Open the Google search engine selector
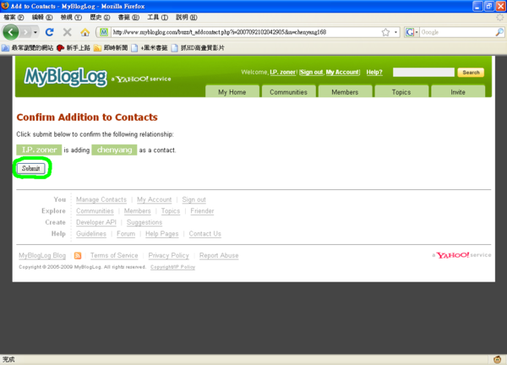Image resolution: width=507 pixels, height=365 pixels. pyautogui.click(x=412, y=32)
